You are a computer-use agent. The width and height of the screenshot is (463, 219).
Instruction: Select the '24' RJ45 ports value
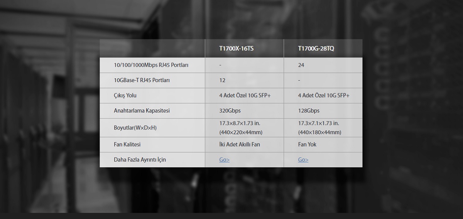coord(301,65)
